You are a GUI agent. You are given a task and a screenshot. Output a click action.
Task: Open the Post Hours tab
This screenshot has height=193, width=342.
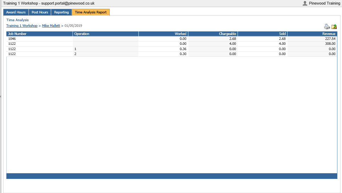(40, 12)
